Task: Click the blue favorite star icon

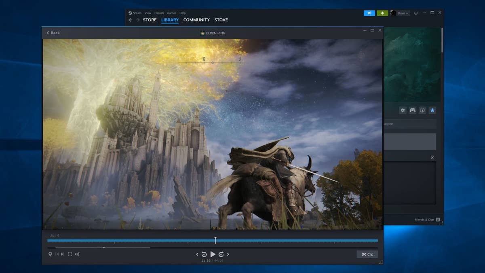Action: point(432,110)
